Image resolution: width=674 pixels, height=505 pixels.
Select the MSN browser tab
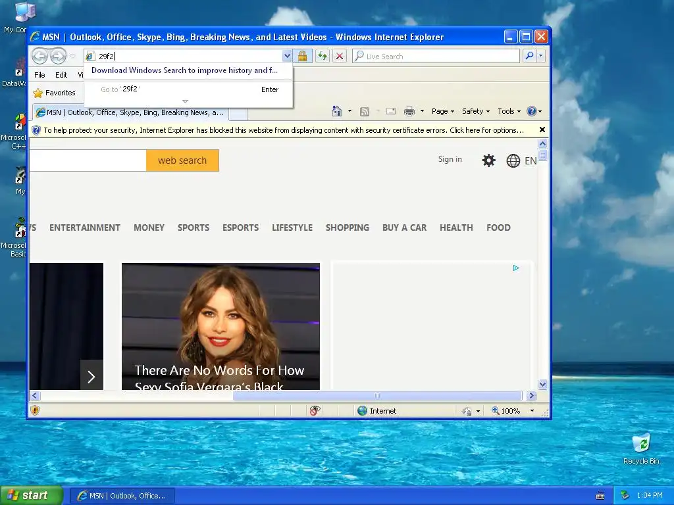click(130, 112)
